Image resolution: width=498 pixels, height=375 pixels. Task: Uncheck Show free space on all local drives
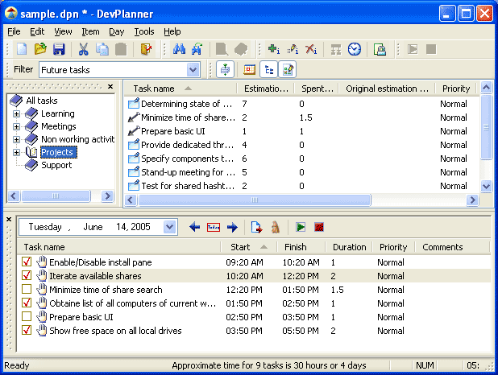coord(27,330)
